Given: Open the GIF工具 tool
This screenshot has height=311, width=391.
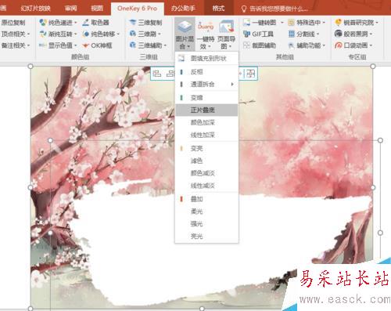Looking at the screenshot, I should [x=258, y=34].
